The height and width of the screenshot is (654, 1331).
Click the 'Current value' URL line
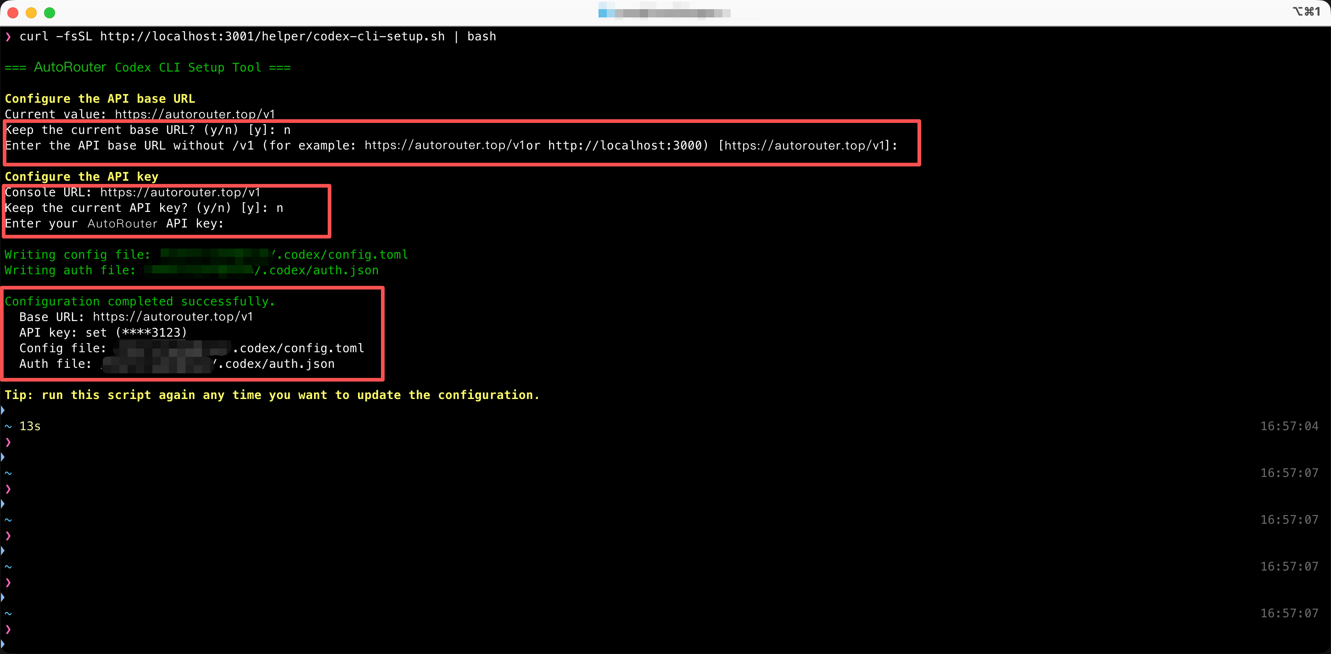[140, 114]
